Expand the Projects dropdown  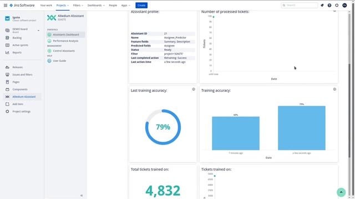(x=63, y=5)
